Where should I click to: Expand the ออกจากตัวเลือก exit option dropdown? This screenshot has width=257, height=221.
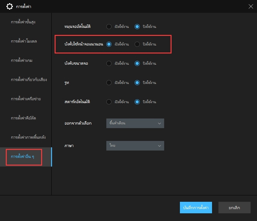coord(135,123)
